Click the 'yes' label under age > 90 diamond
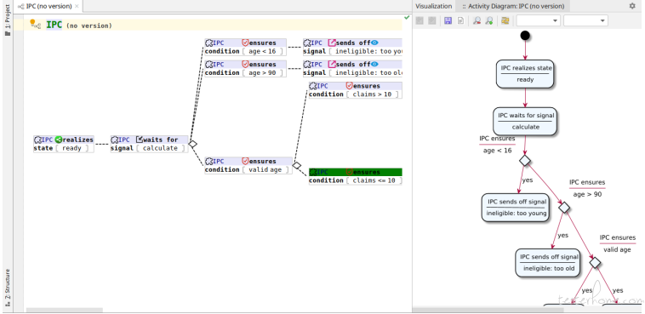The image size is (645, 314). click(562, 235)
